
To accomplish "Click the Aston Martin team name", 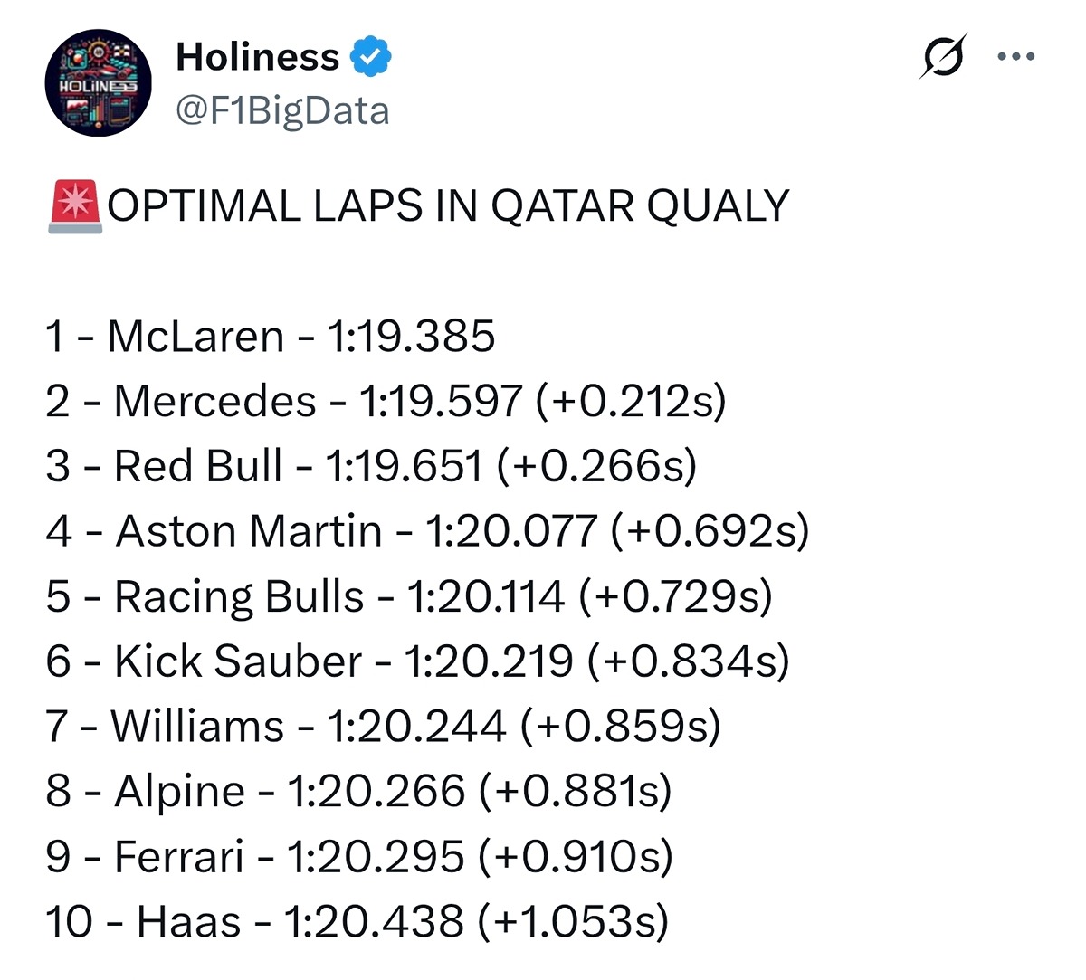I will coord(249,532).
